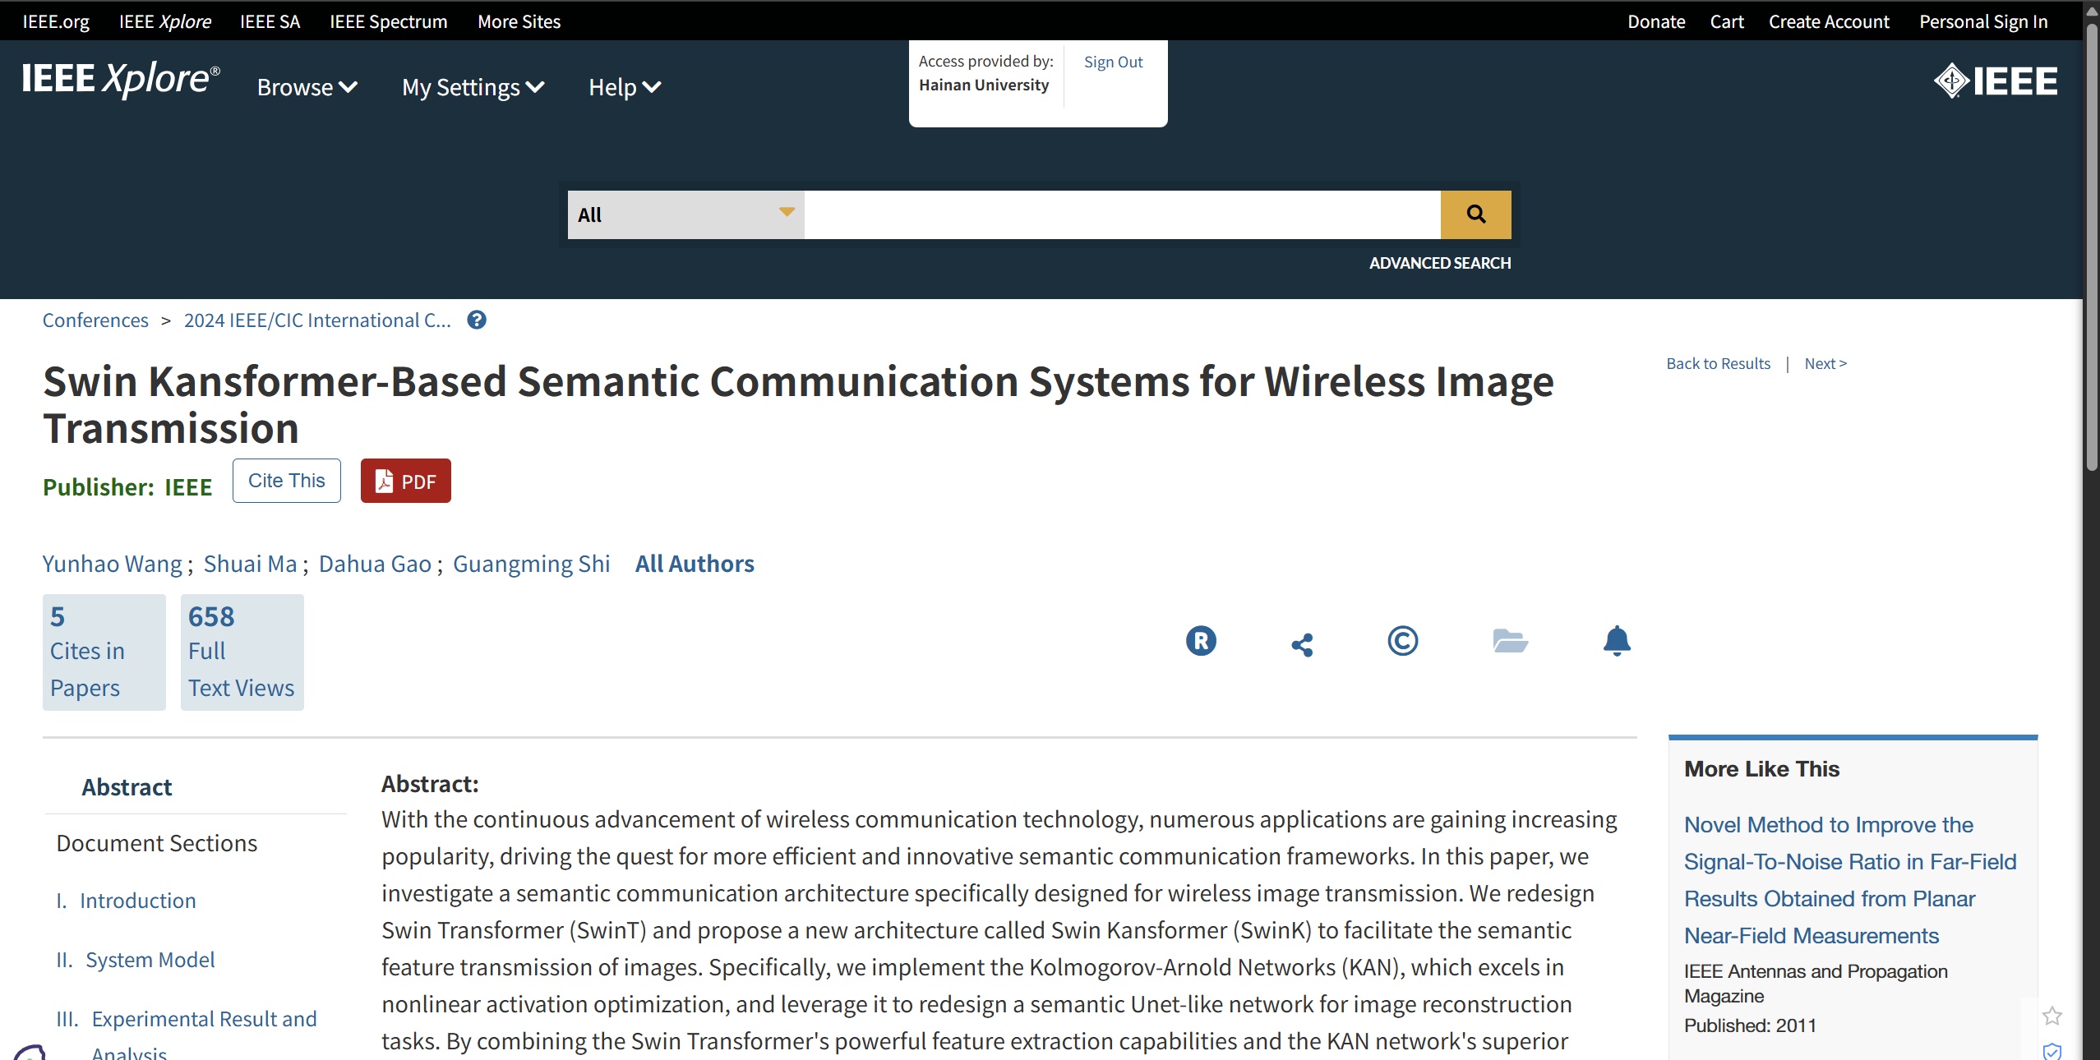Select the Abstract section tab

click(127, 787)
